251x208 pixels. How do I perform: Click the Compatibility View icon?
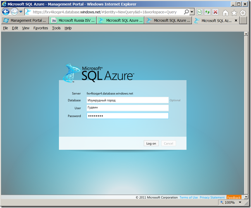pyautogui.click(x=199, y=12)
